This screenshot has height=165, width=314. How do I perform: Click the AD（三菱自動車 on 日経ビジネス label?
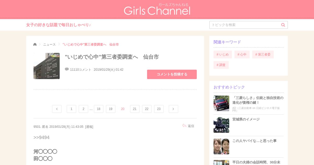click(x=256, y=109)
